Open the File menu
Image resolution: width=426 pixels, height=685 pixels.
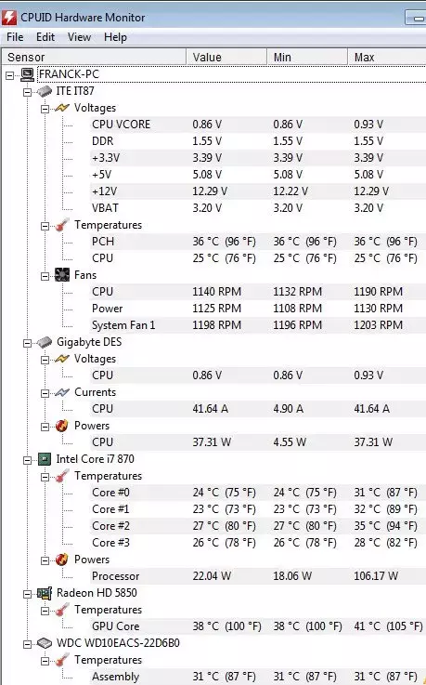point(15,37)
